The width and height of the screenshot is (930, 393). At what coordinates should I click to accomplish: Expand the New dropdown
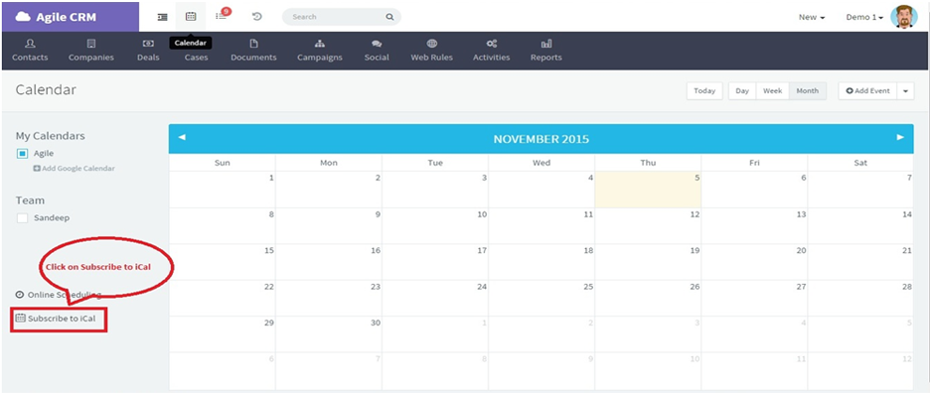pyautogui.click(x=812, y=17)
